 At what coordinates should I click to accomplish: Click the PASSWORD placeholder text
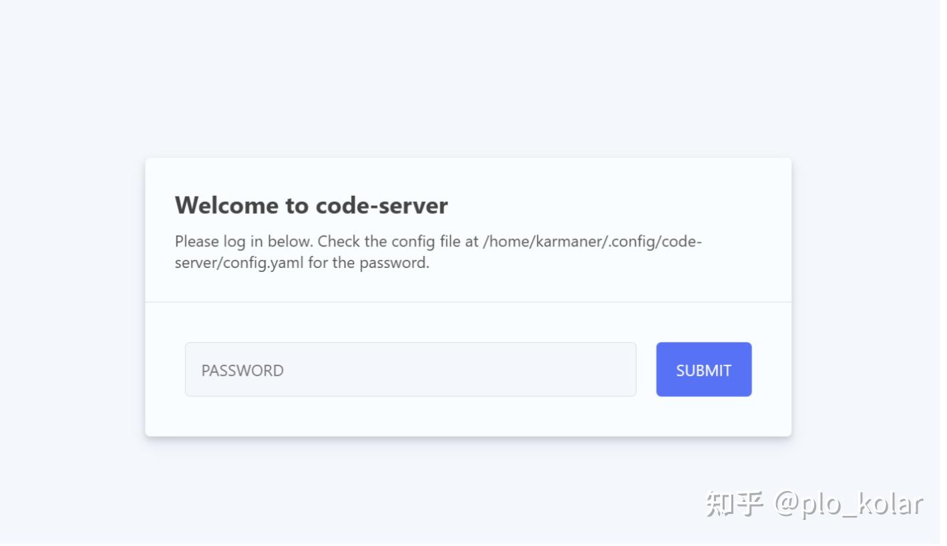[242, 370]
